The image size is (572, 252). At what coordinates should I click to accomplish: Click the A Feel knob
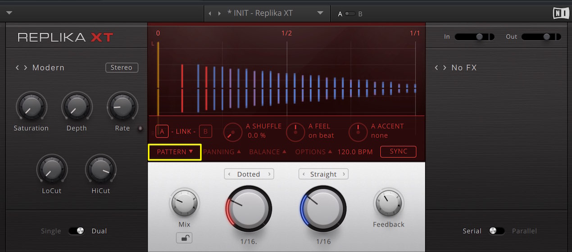click(x=295, y=131)
